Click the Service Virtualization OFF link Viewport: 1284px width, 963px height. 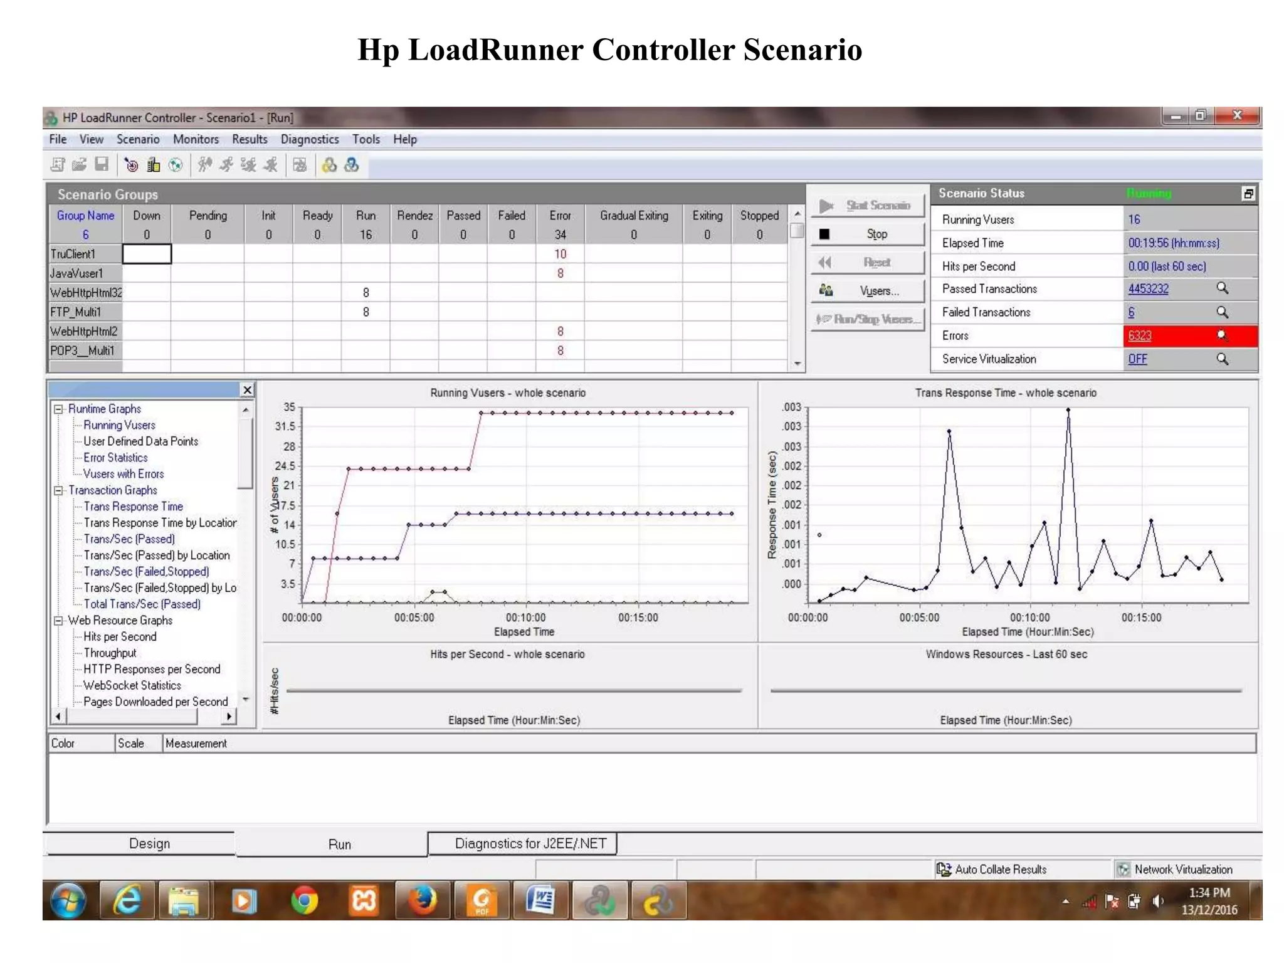pos(1137,359)
